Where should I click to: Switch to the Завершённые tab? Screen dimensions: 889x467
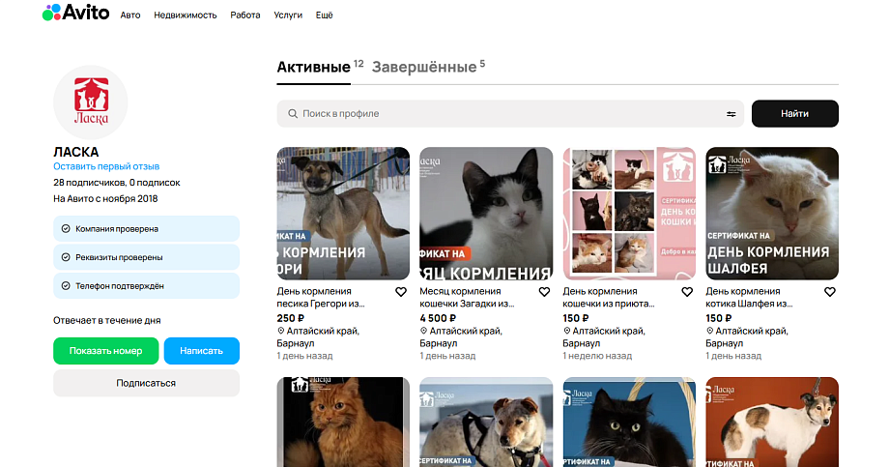(x=424, y=68)
